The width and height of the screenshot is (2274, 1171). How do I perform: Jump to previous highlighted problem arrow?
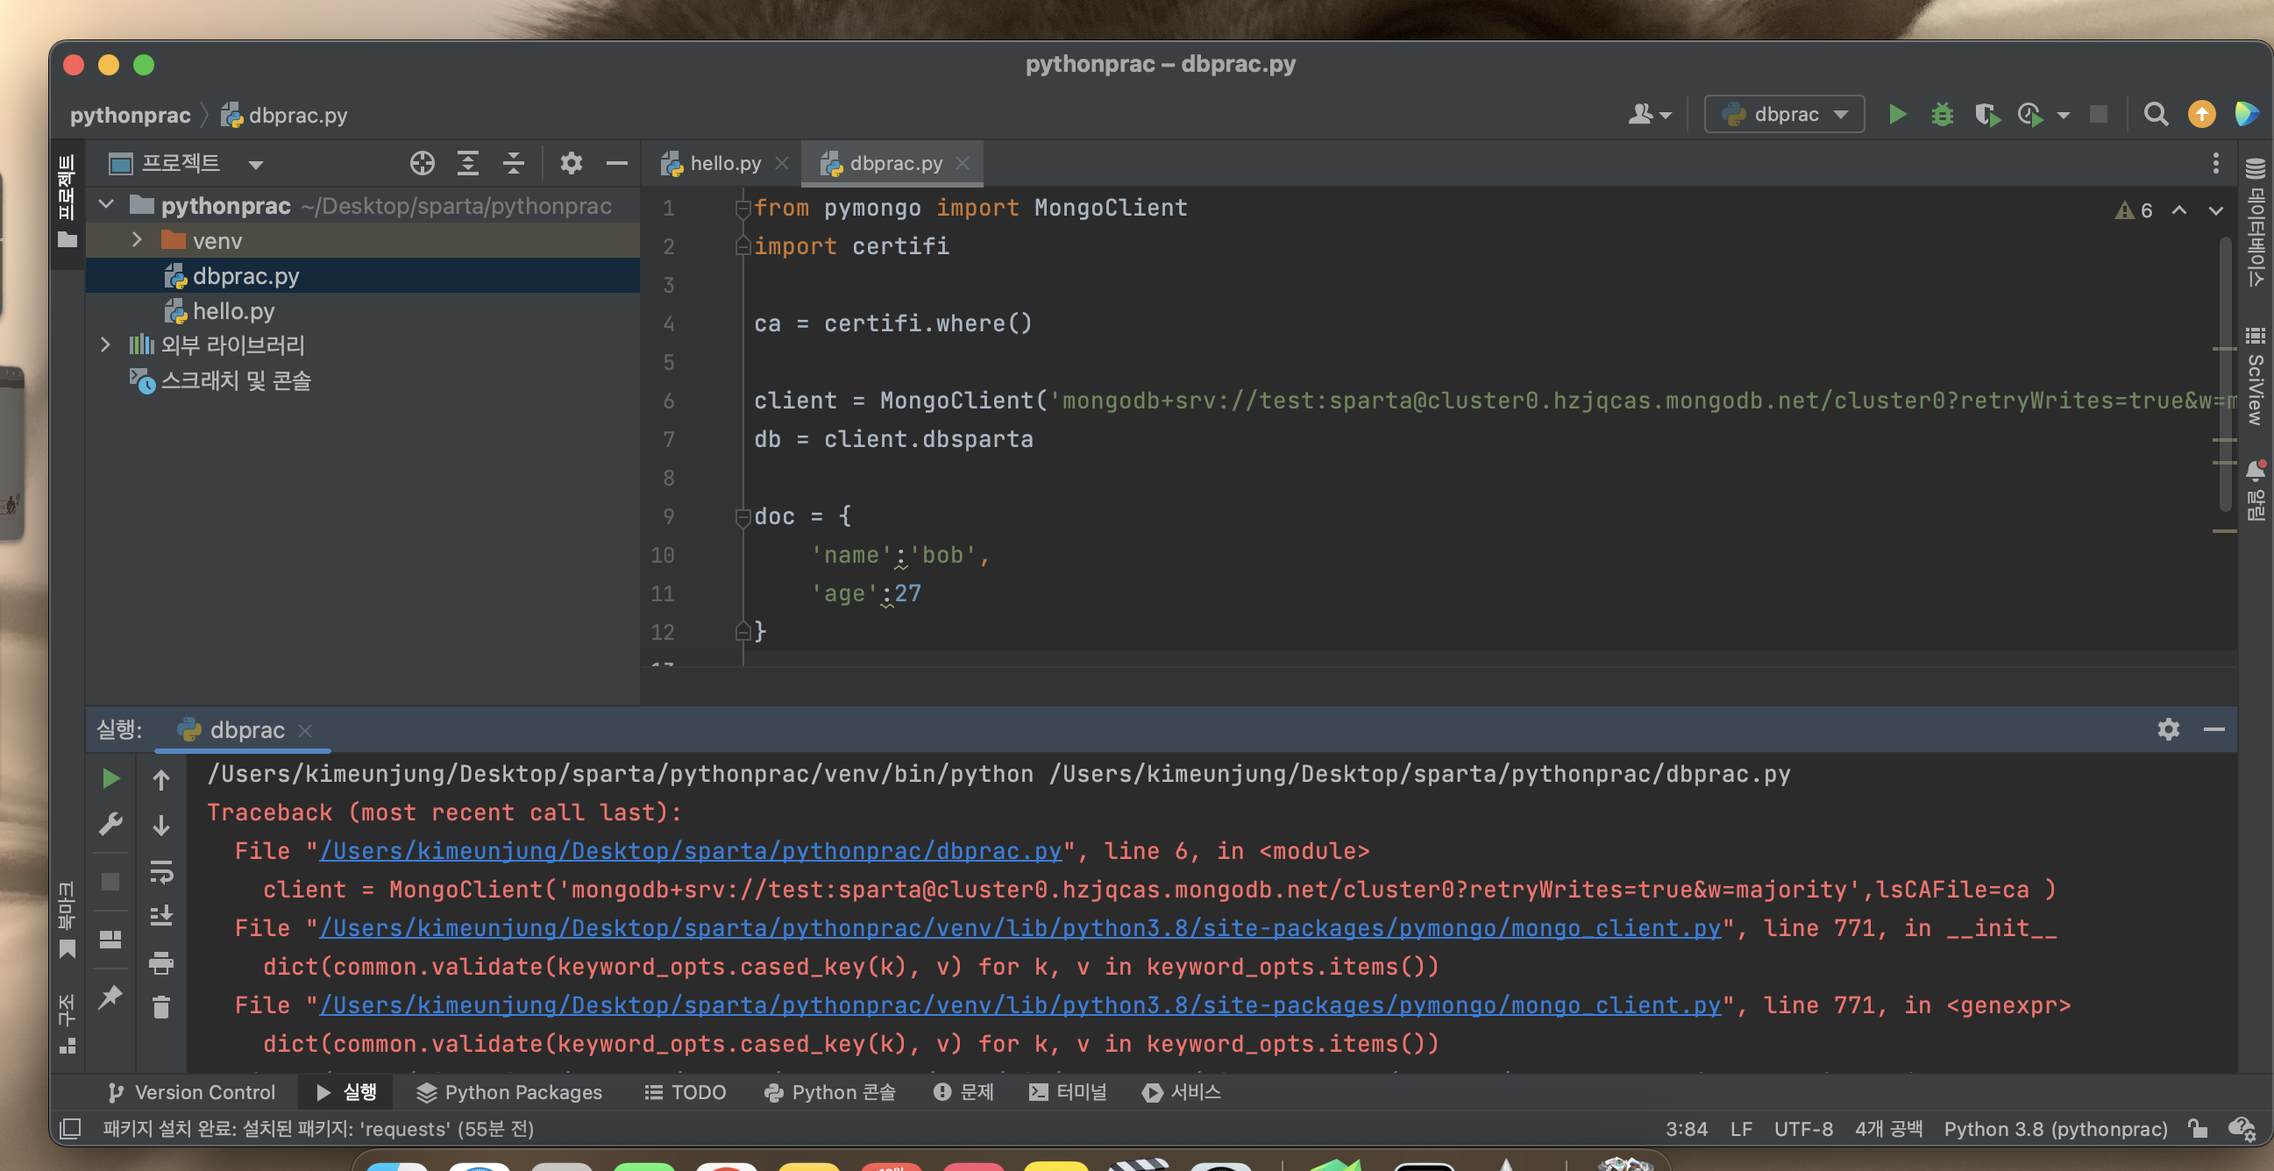(2179, 210)
